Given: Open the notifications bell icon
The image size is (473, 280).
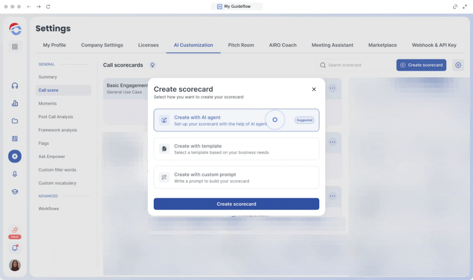Looking at the screenshot, I should tap(15, 248).
